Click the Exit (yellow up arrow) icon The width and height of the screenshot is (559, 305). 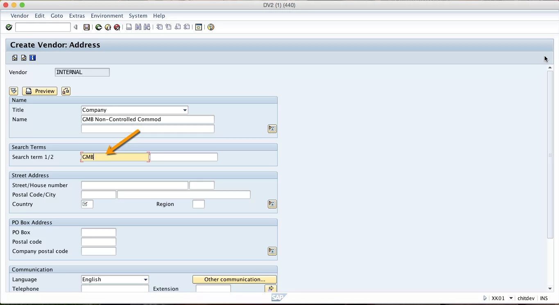click(108, 27)
